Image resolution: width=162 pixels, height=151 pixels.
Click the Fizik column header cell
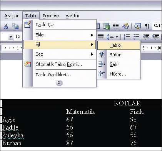pos(137,112)
